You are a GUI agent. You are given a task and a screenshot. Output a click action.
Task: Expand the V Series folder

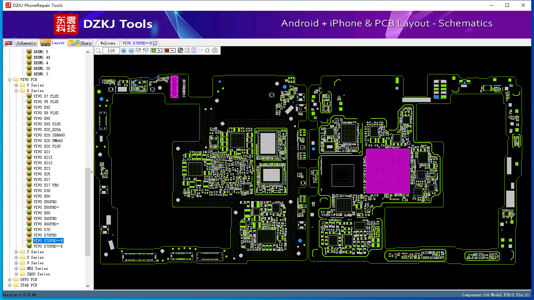pos(16,263)
